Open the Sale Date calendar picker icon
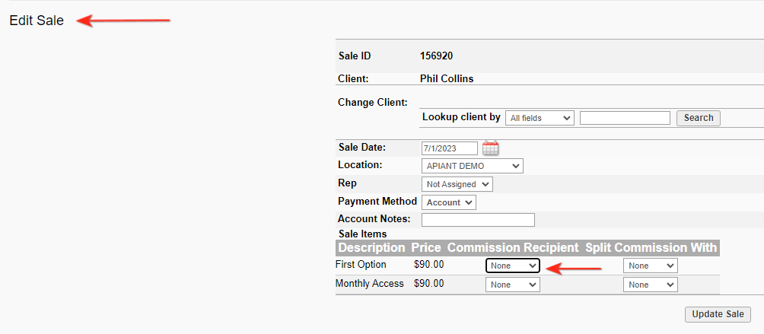764x334 pixels. click(491, 148)
